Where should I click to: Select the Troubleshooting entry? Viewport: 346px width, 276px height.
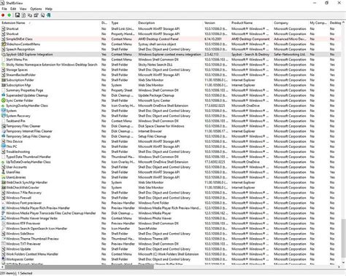pyautogui.click(x=18, y=151)
